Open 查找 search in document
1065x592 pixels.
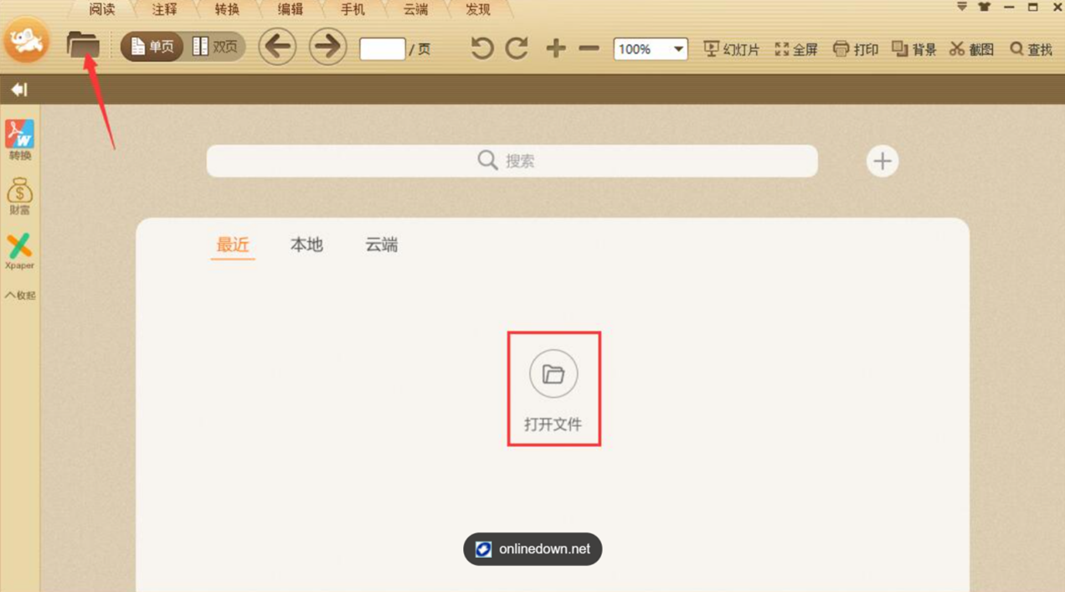(1029, 49)
